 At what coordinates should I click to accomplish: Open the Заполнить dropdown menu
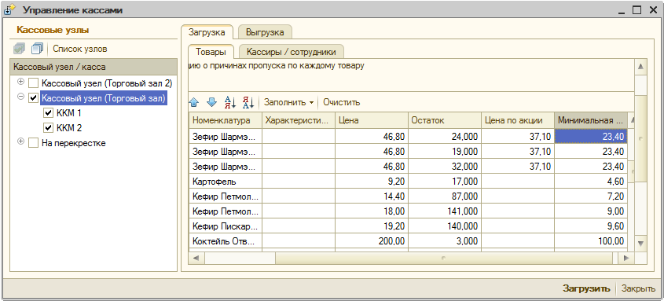pyautogui.click(x=289, y=102)
